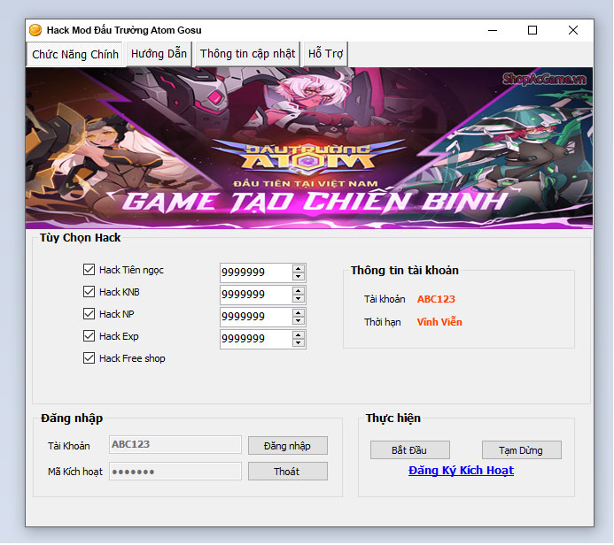The image size is (614, 545).
Task: Open the Hướng Dẫn tab
Action: click(x=159, y=54)
